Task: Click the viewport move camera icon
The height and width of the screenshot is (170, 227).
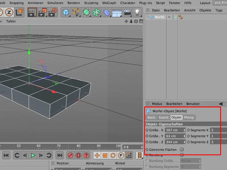Action: [x=126, y=22]
